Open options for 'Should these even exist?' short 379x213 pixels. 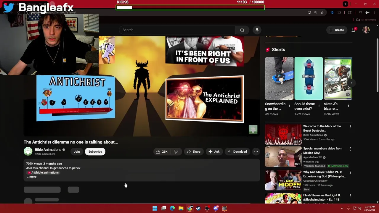[x=319, y=105]
